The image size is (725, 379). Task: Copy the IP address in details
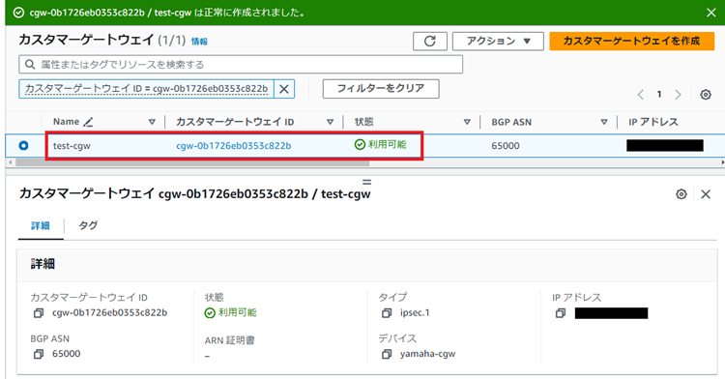pos(561,313)
